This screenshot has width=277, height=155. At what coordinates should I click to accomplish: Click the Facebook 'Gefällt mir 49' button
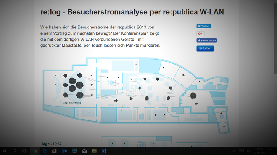pyautogui.click(x=206, y=41)
